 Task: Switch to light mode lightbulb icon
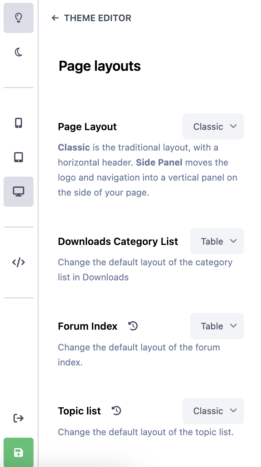pyautogui.click(x=19, y=18)
